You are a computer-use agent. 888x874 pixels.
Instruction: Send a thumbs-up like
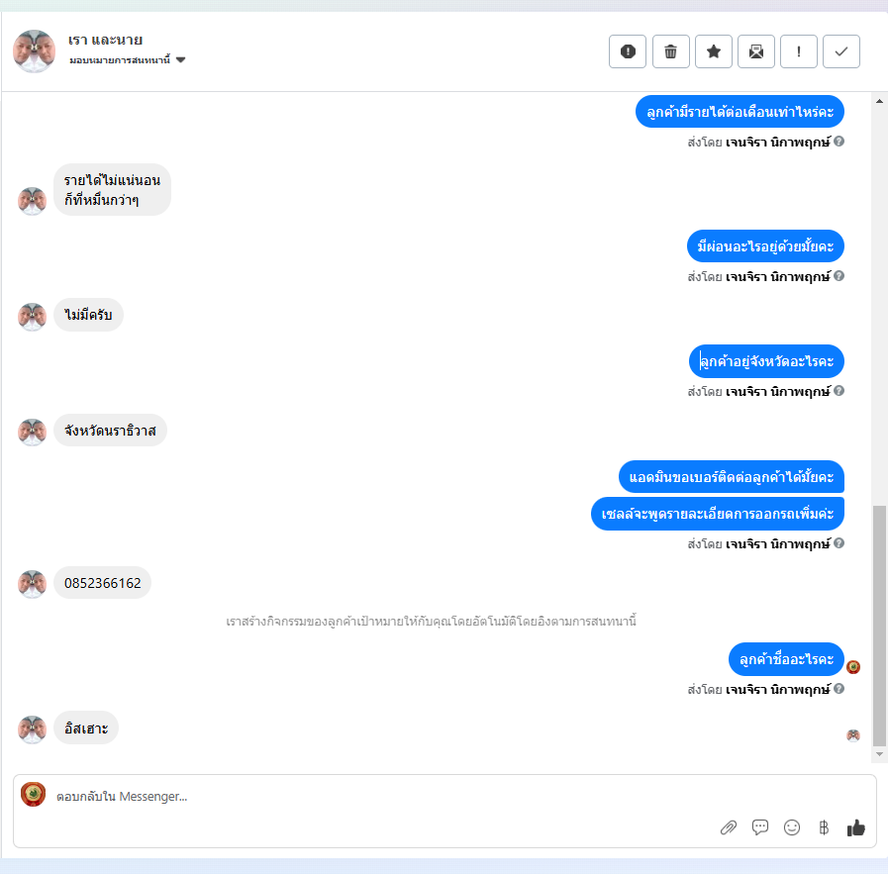click(855, 827)
